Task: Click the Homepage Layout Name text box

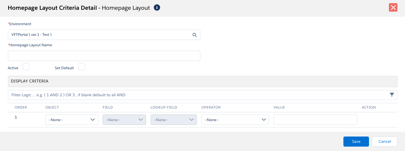Action: click(104, 56)
